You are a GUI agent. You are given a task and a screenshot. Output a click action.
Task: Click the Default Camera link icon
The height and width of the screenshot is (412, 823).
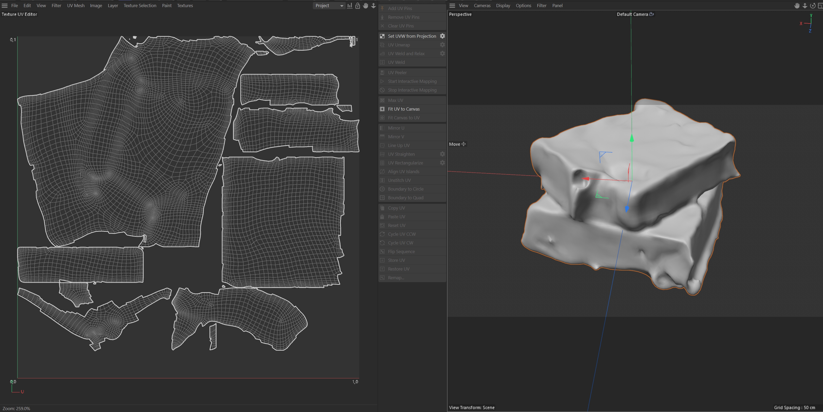pos(651,14)
